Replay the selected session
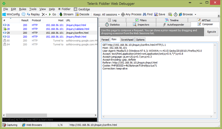The height and width of the screenshot is (129, 222). point(33,14)
